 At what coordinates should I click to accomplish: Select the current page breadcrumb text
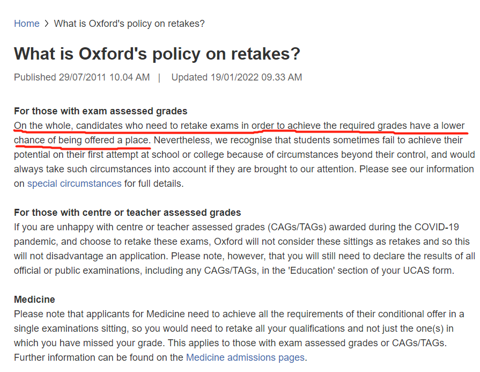(x=129, y=24)
